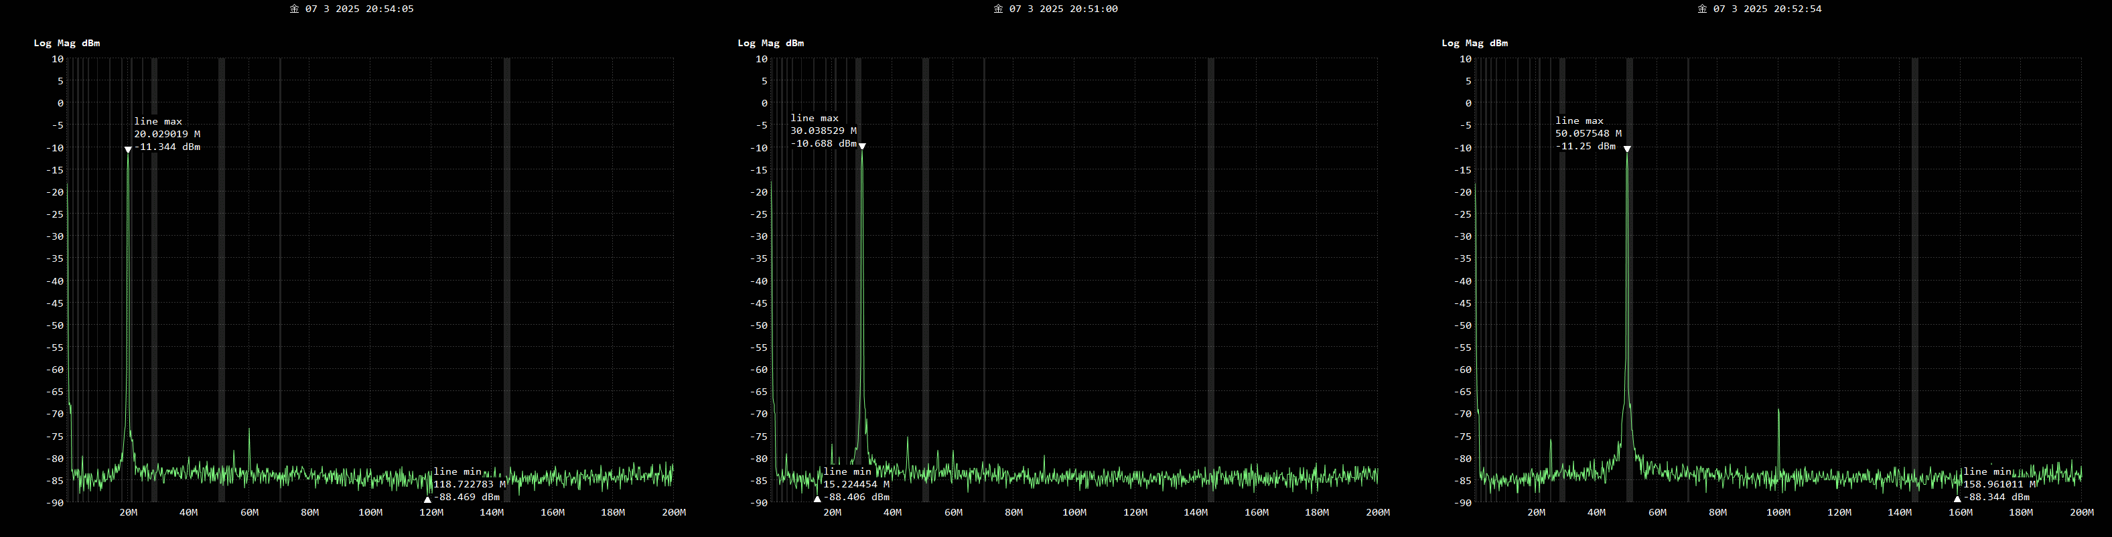
Task: Click the 10 dBm y-axis label on left plot
Action: (x=58, y=59)
